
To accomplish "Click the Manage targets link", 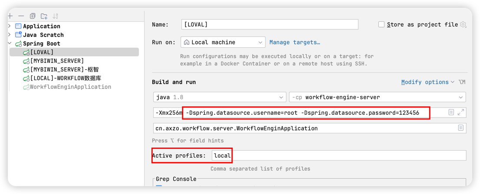I will point(295,42).
